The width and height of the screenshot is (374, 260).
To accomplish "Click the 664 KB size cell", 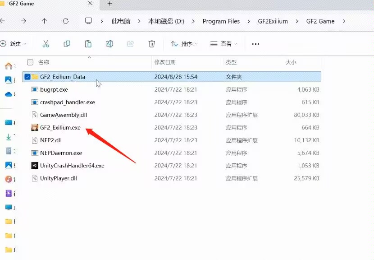I will (310, 128).
